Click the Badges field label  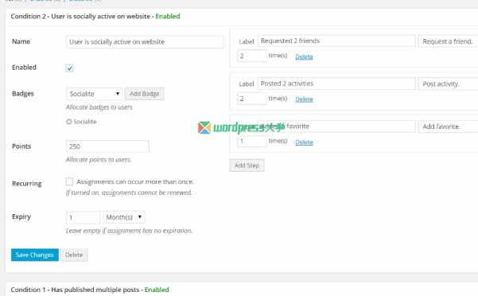pos(23,94)
